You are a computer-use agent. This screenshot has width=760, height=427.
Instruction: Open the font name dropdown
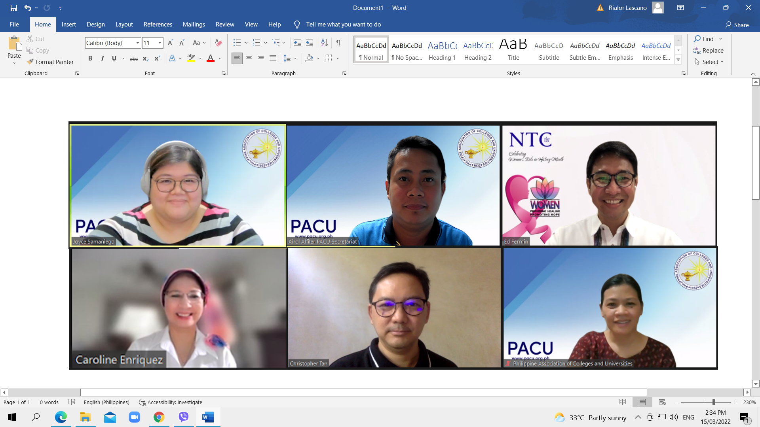pyautogui.click(x=137, y=43)
